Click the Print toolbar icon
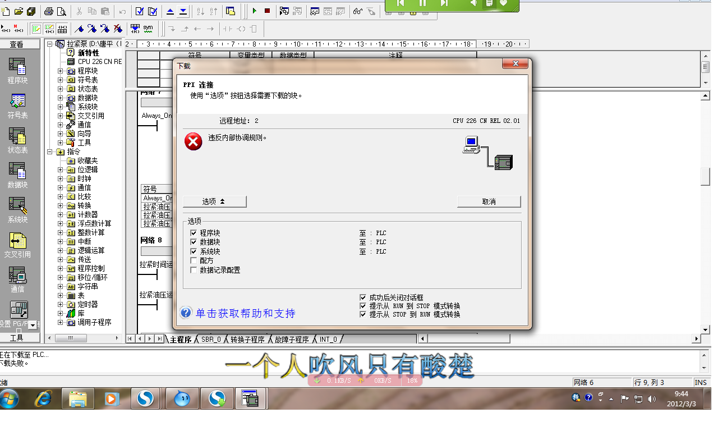 tap(49, 11)
